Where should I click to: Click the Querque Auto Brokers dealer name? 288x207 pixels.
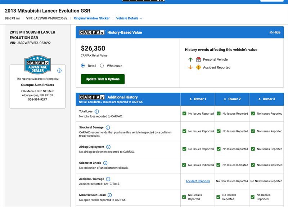tap(37, 85)
